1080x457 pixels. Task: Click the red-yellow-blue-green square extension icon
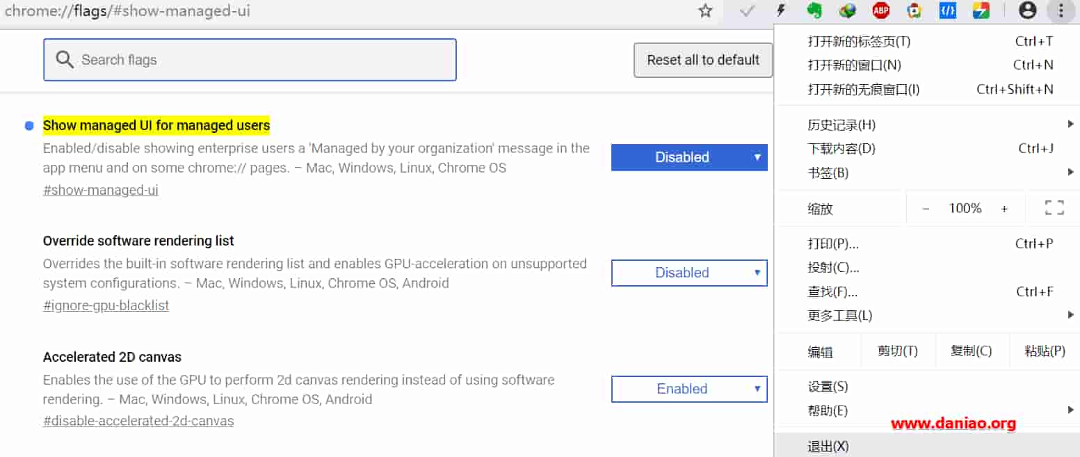coord(981,10)
